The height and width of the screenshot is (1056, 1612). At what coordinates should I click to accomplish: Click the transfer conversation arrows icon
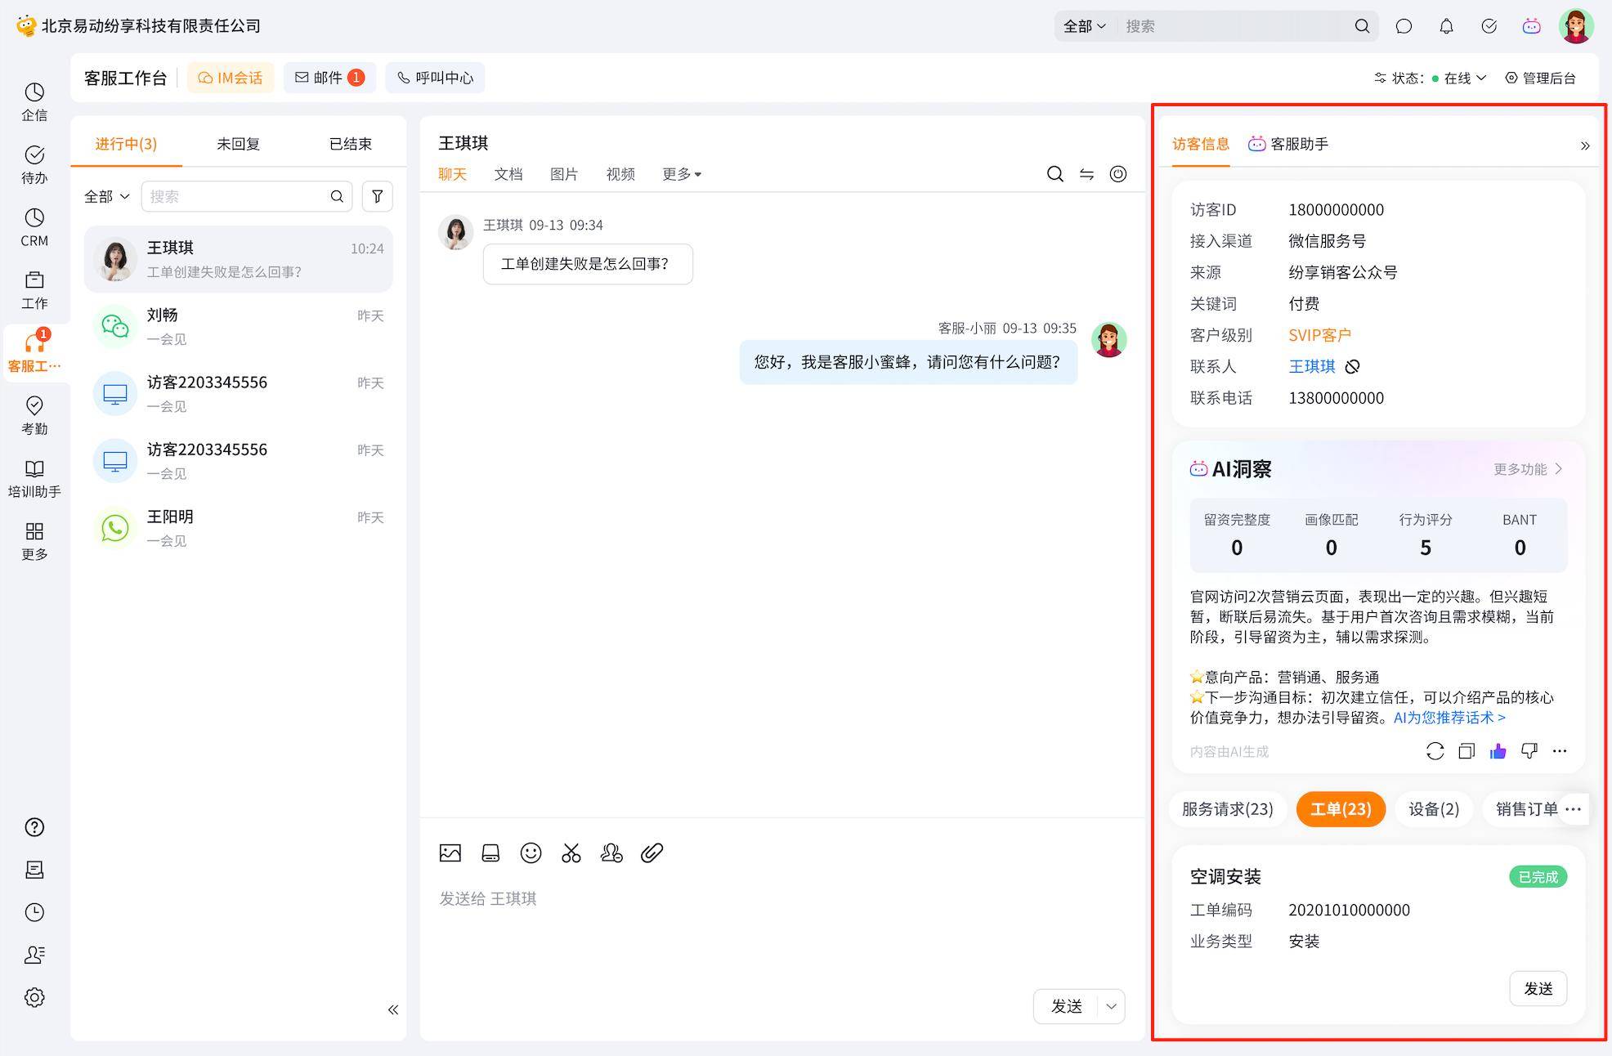click(1086, 174)
